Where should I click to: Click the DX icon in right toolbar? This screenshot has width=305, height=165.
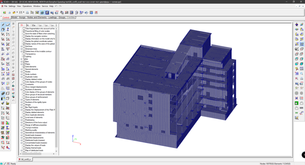[297, 113]
